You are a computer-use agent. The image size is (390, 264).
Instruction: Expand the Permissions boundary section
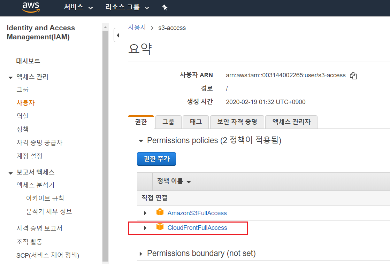click(141, 254)
